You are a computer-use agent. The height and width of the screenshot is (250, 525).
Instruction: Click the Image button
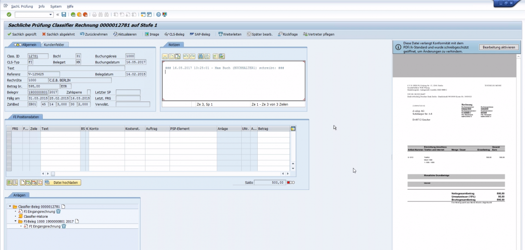click(152, 34)
